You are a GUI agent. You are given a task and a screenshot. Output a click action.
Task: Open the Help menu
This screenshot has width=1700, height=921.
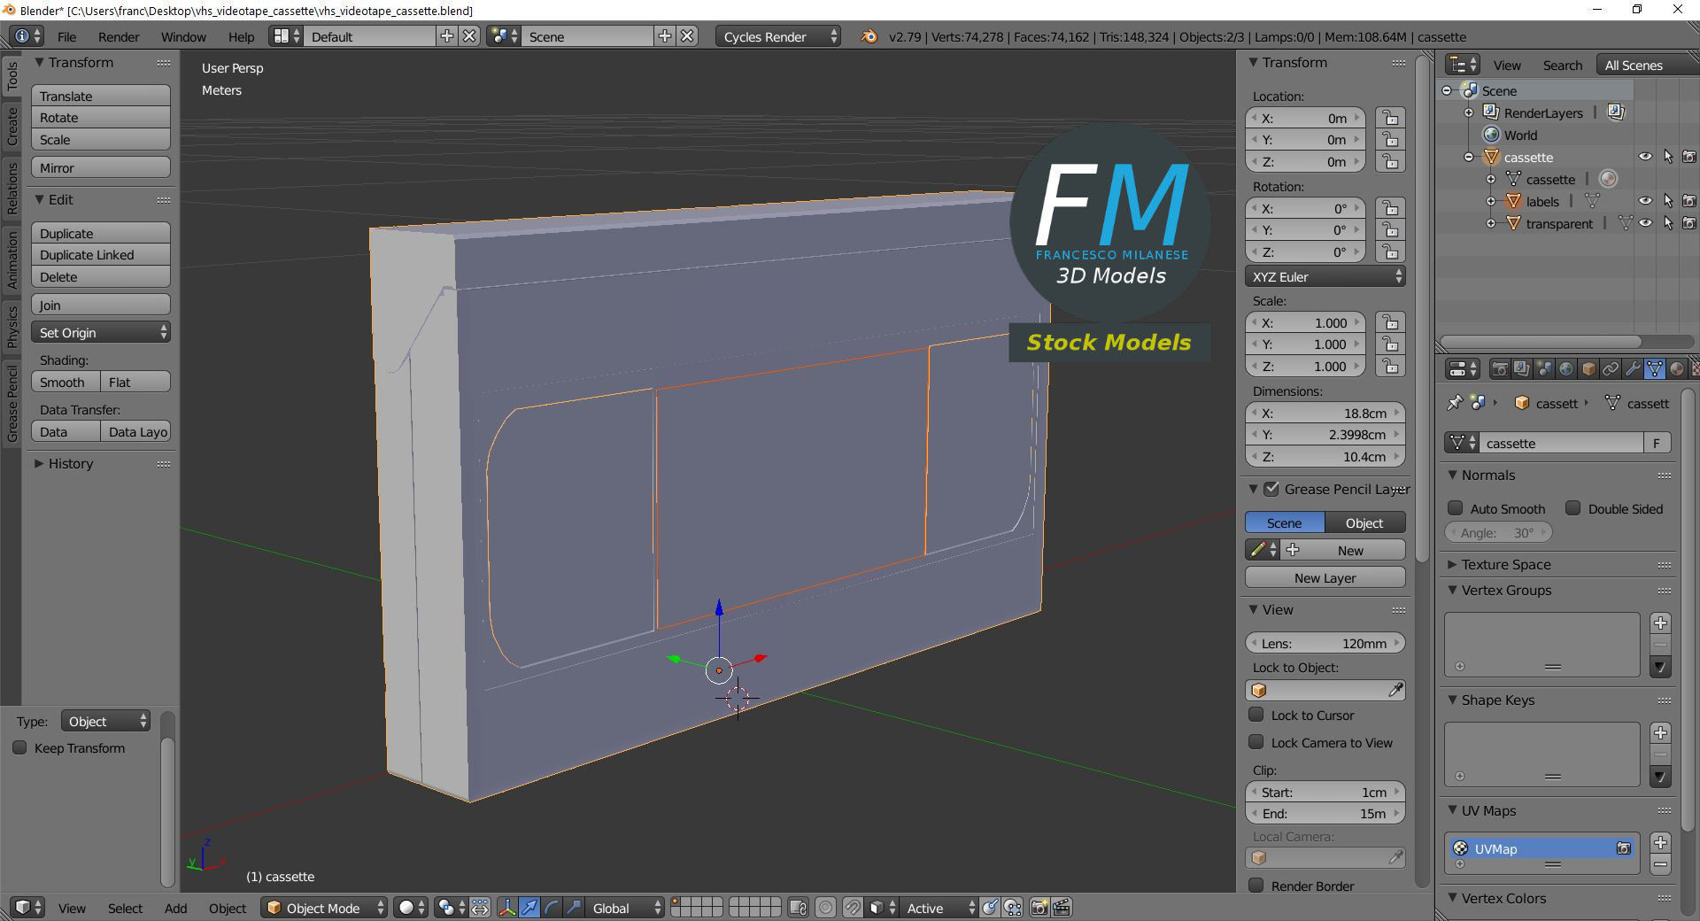tap(241, 36)
